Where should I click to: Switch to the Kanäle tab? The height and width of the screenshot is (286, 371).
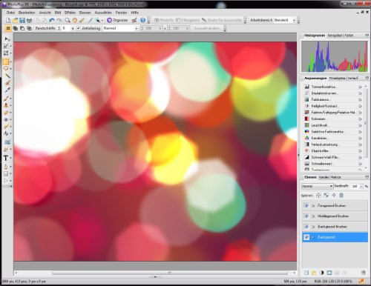pos(324,177)
